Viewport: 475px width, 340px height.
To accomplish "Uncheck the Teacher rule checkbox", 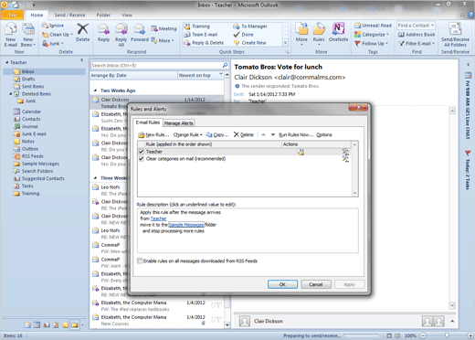I will coord(142,152).
